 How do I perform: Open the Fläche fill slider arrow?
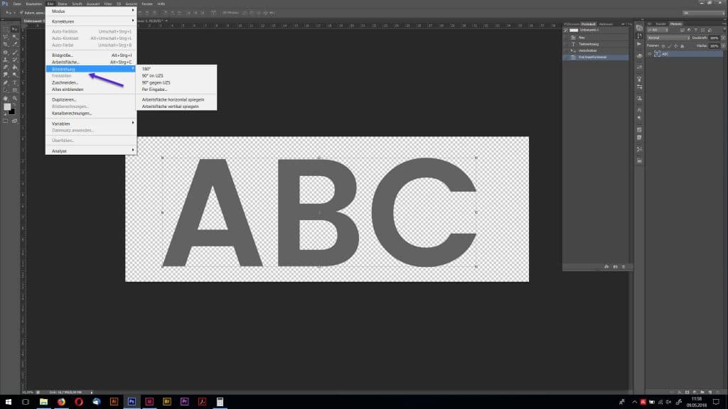[723, 46]
